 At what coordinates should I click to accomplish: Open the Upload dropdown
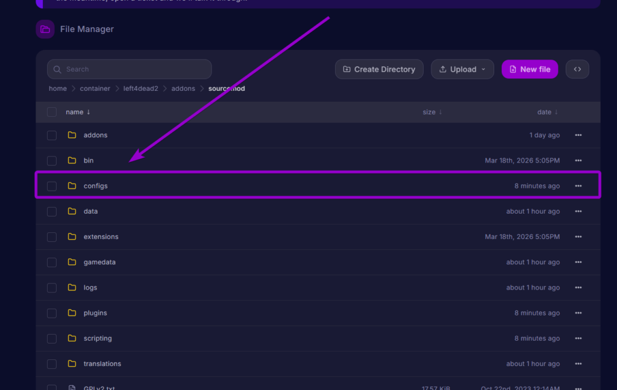click(x=462, y=69)
